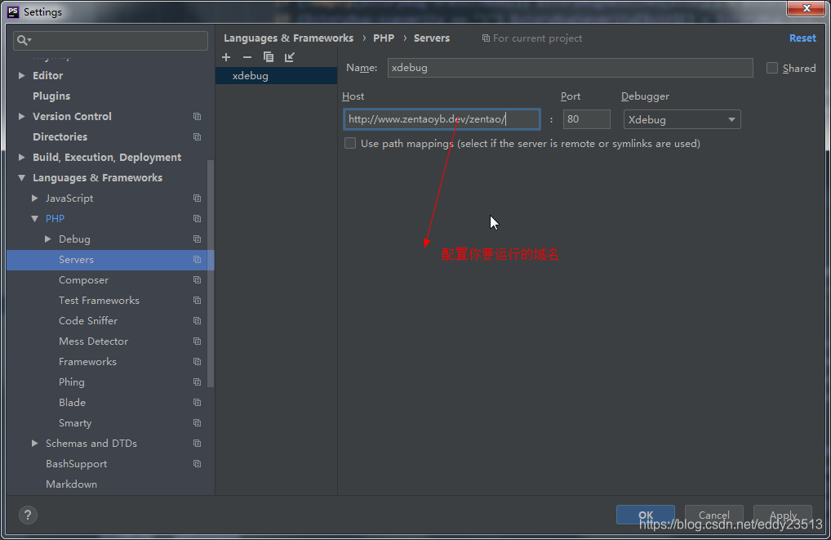Select Directories in settings tree

click(x=60, y=137)
